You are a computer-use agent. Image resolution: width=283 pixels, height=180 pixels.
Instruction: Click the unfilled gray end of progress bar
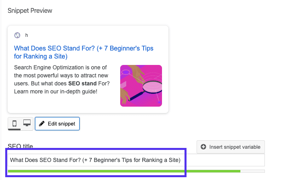click(252, 171)
